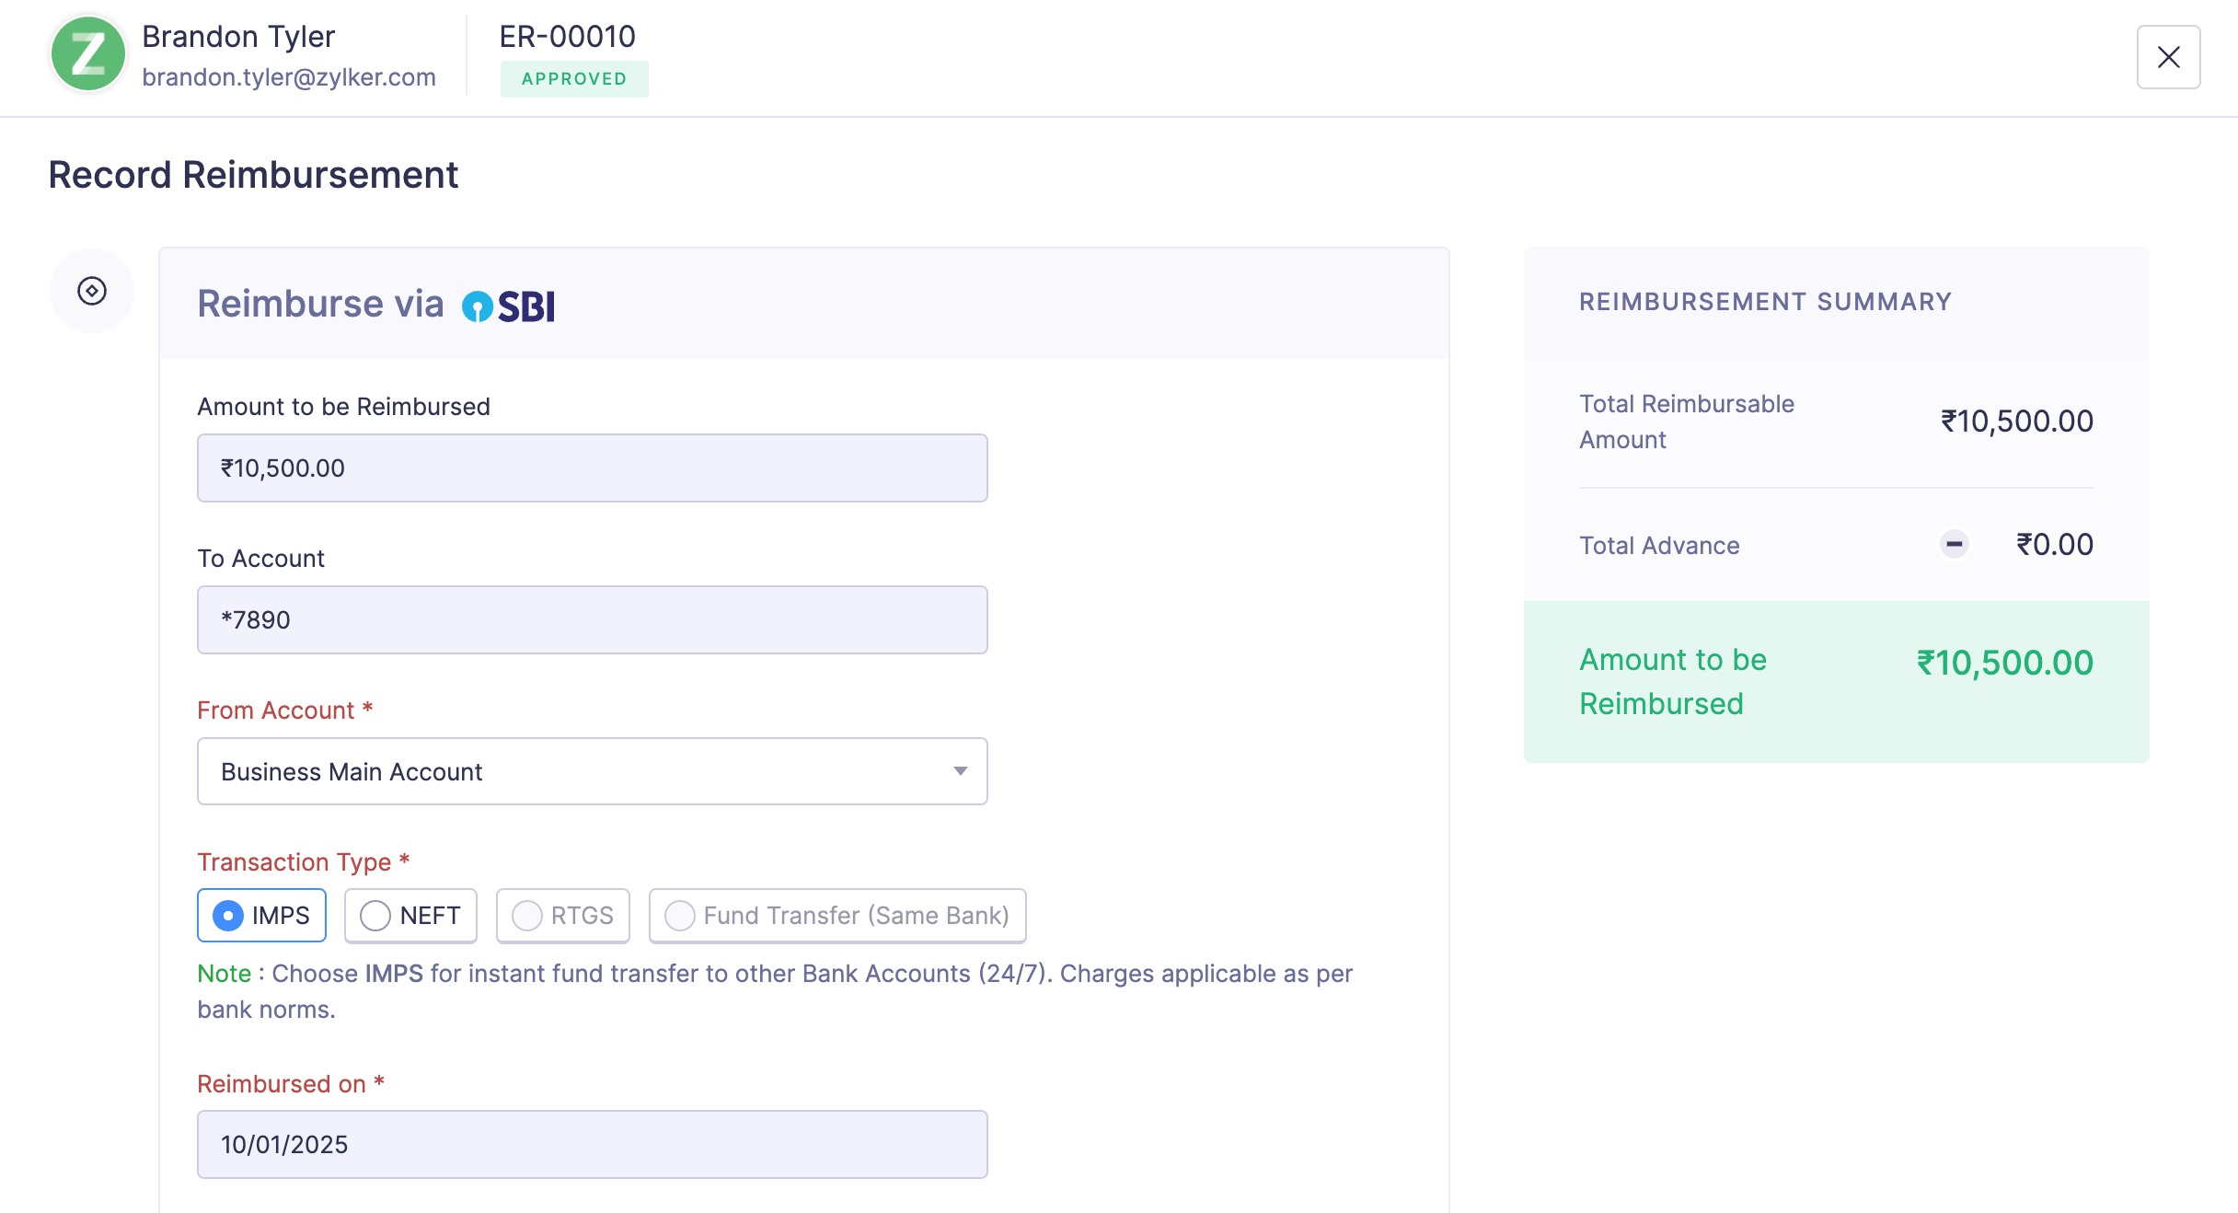
Task: Select the RTGS radio option
Action: pos(562,915)
